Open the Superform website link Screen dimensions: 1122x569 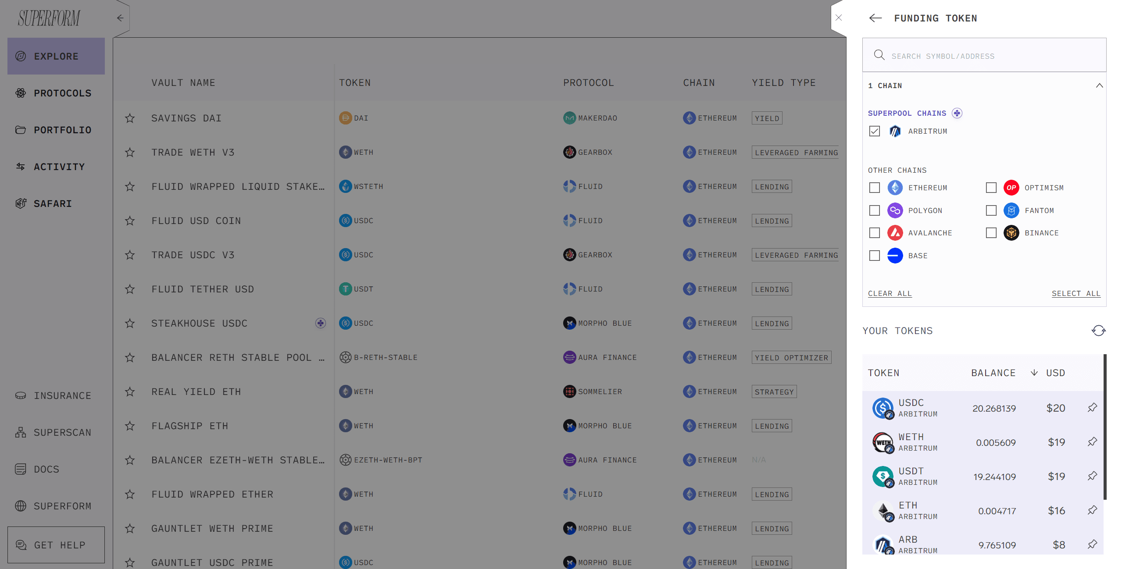[56, 506]
